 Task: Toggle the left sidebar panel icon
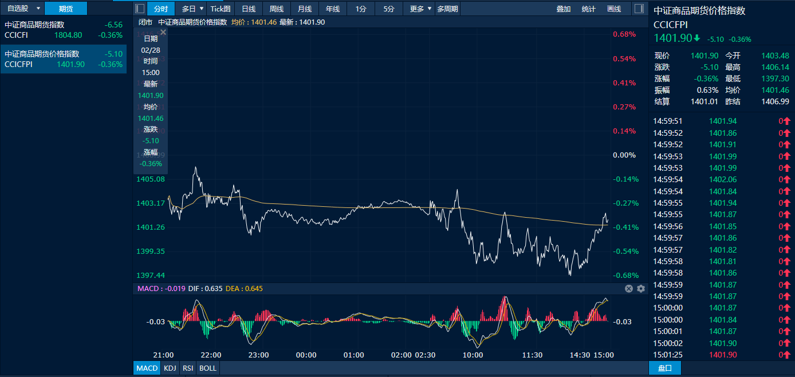(x=140, y=9)
